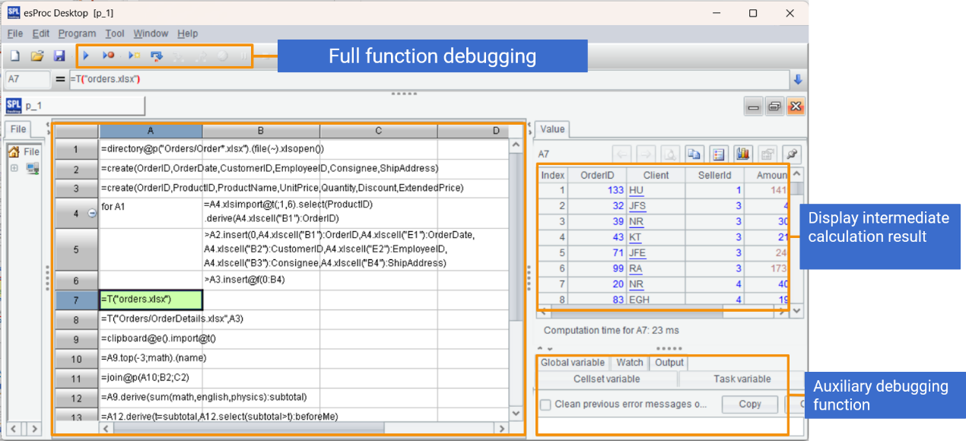
Task: Click the Step over debugging icon
Action: click(157, 56)
